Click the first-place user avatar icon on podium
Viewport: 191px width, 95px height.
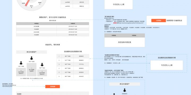point(32,58)
